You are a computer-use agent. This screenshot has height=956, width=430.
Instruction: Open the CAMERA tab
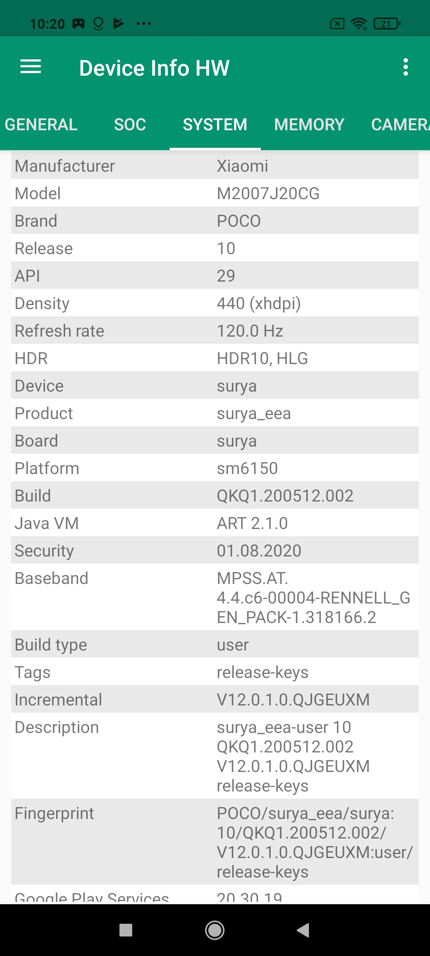(400, 125)
